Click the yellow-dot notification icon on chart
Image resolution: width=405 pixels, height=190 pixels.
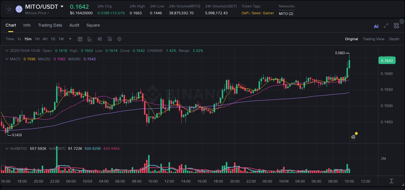[354, 136]
